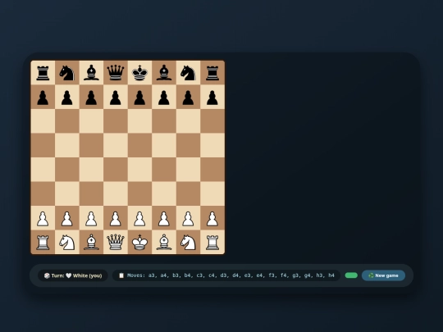Screen dimensions: 443x332
Task: Click the empty f3 square
Action: 164,193
